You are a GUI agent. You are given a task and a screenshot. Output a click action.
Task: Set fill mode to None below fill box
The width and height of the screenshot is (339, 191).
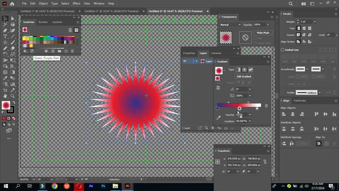(x=14, y=118)
